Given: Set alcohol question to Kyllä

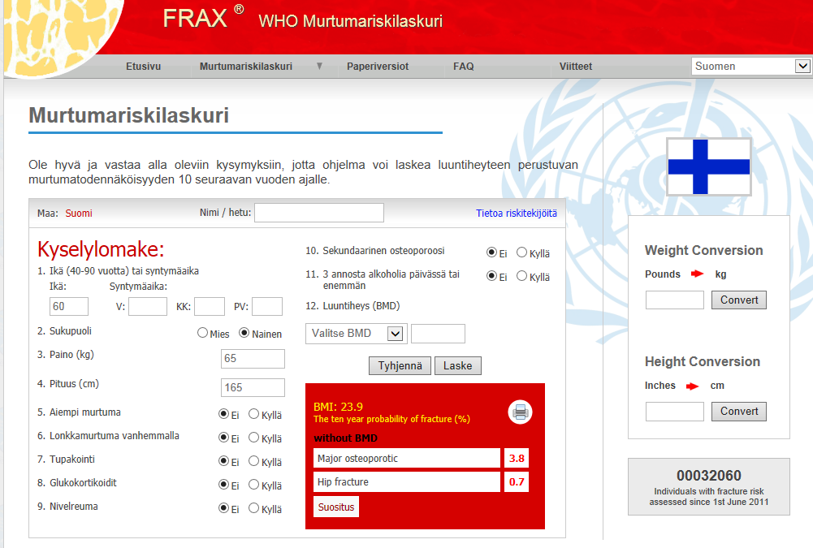Looking at the screenshot, I should [x=521, y=276].
